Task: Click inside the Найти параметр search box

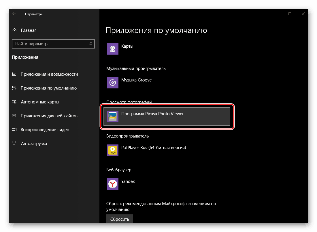Action: 49,44
